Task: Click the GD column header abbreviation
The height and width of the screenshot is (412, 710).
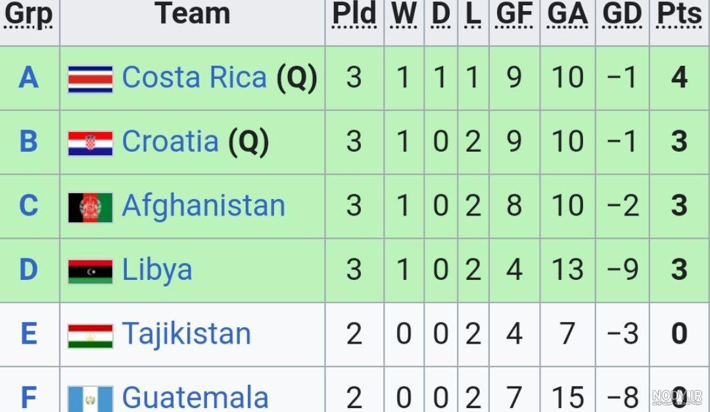Action: 622,14
